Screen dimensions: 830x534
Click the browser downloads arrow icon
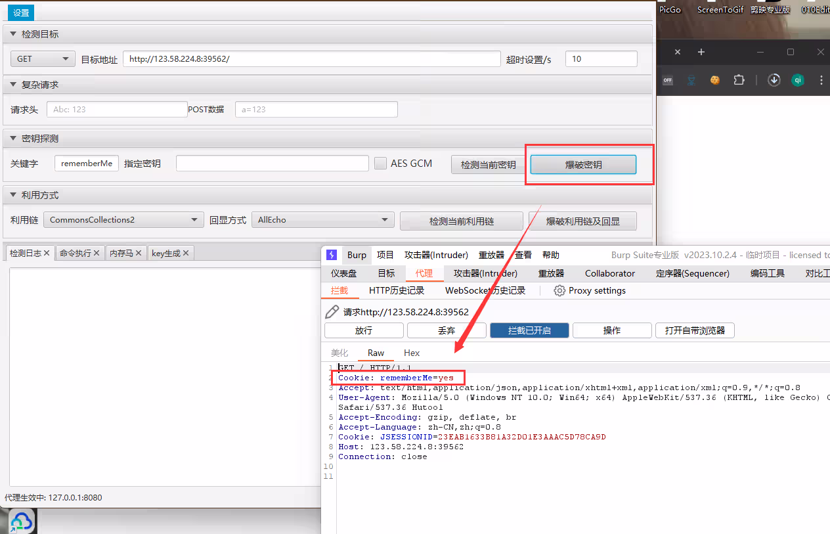(774, 80)
